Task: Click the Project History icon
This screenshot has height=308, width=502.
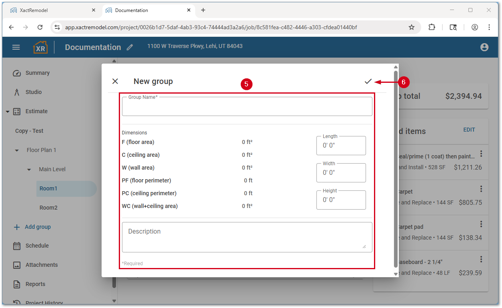Action: [17, 302]
